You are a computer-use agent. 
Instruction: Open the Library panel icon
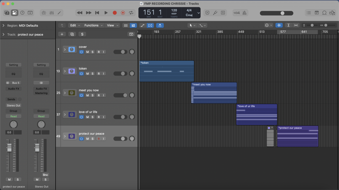point(7,13)
